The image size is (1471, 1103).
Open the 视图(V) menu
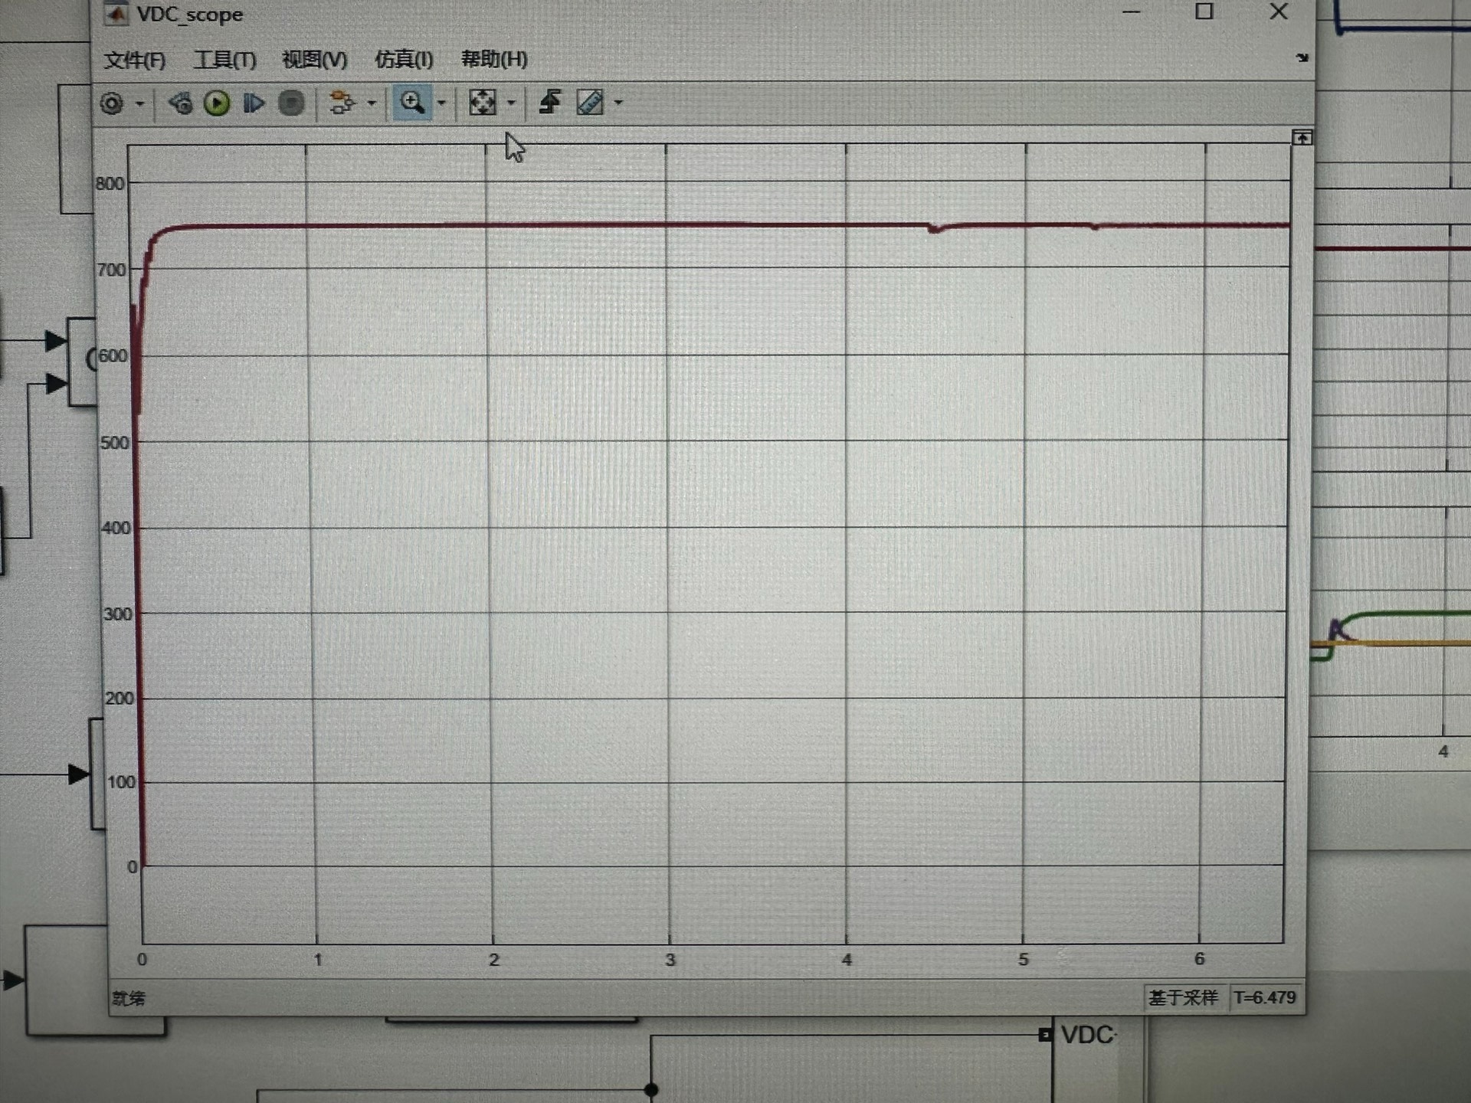(x=314, y=60)
